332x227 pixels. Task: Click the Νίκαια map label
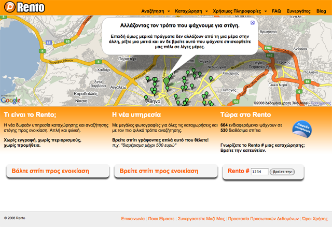pos(81,101)
